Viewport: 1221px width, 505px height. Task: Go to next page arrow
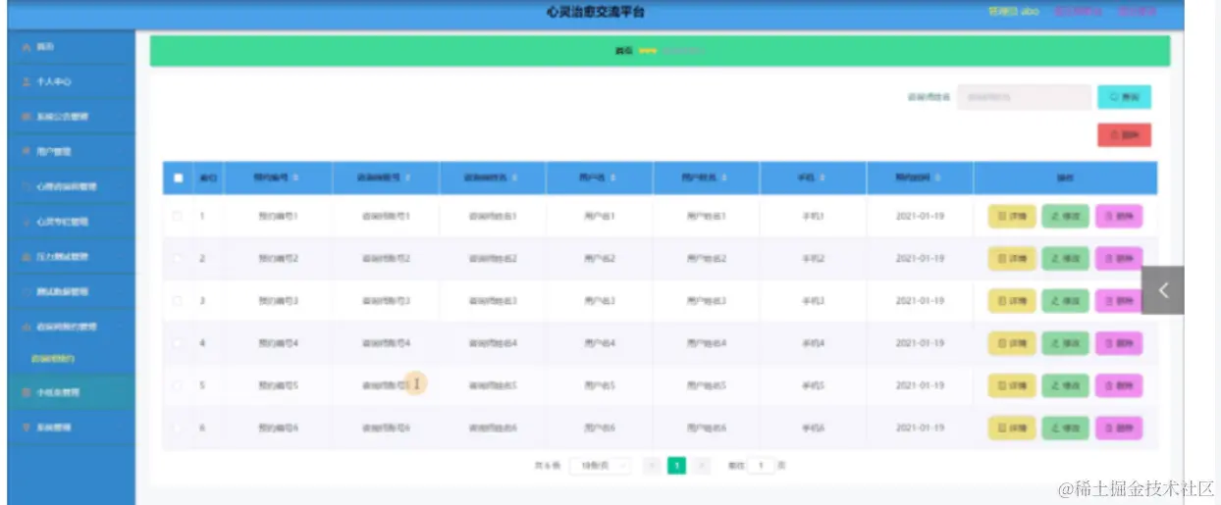pyautogui.click(x=703, y=466)
